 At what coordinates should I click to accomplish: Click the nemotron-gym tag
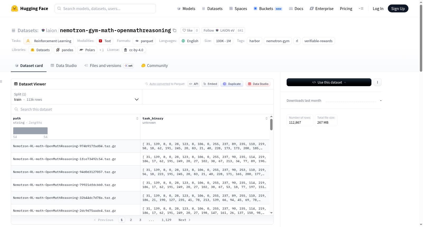click(x=278, y=41)
